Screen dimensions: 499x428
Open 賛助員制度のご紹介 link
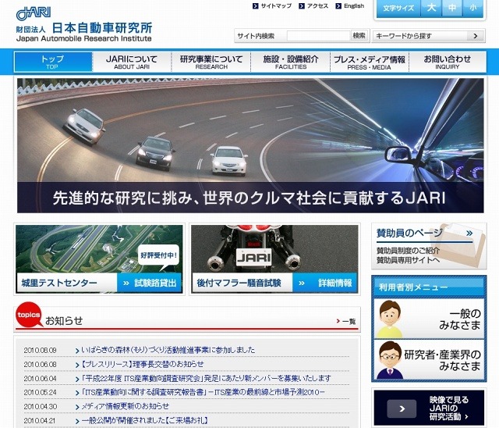tap(408, 251)
